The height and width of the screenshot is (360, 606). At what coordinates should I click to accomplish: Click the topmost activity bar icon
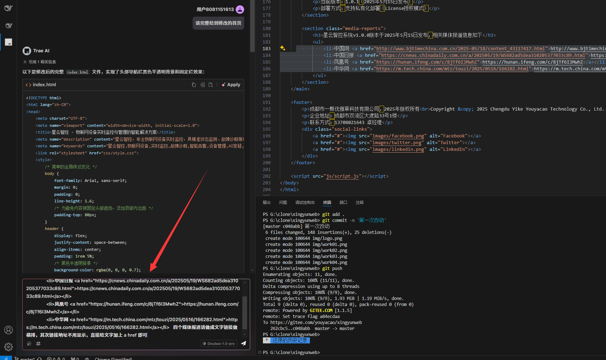pos(8,8)
